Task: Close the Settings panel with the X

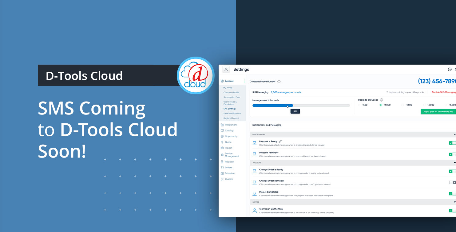Action: [x=226, y=70]
